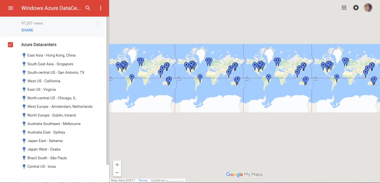Zoom in on the map
Image resolution: width=380 pixels, height=183 pixels.
117,164
